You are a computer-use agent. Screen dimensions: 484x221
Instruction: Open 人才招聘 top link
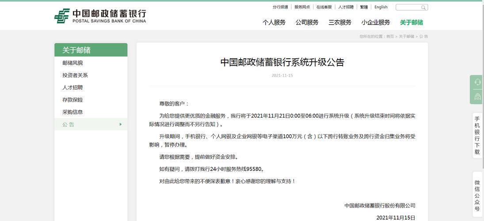346,7
